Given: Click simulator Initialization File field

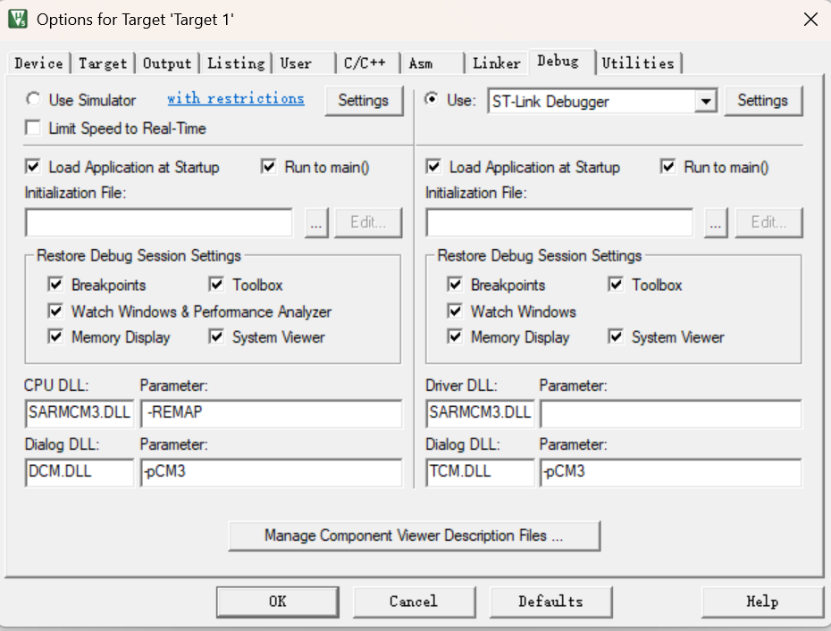Looking at the screenshot, I should [158, 222].
